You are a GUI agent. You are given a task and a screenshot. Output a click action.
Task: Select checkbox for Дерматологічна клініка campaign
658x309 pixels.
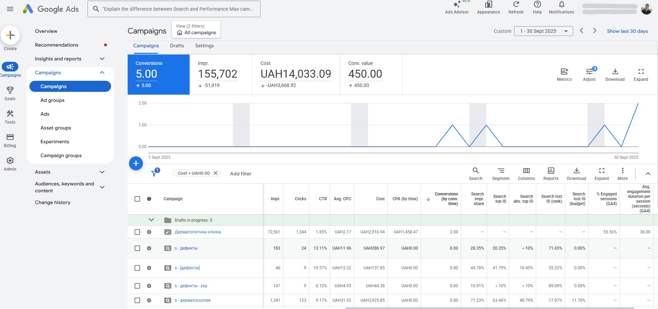137,232
